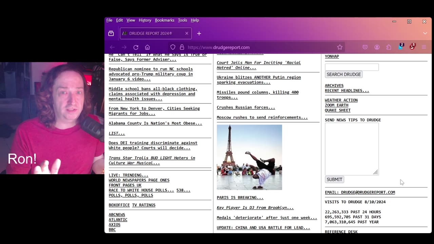
Task: Open the Help menu
Action: point(195,20)
